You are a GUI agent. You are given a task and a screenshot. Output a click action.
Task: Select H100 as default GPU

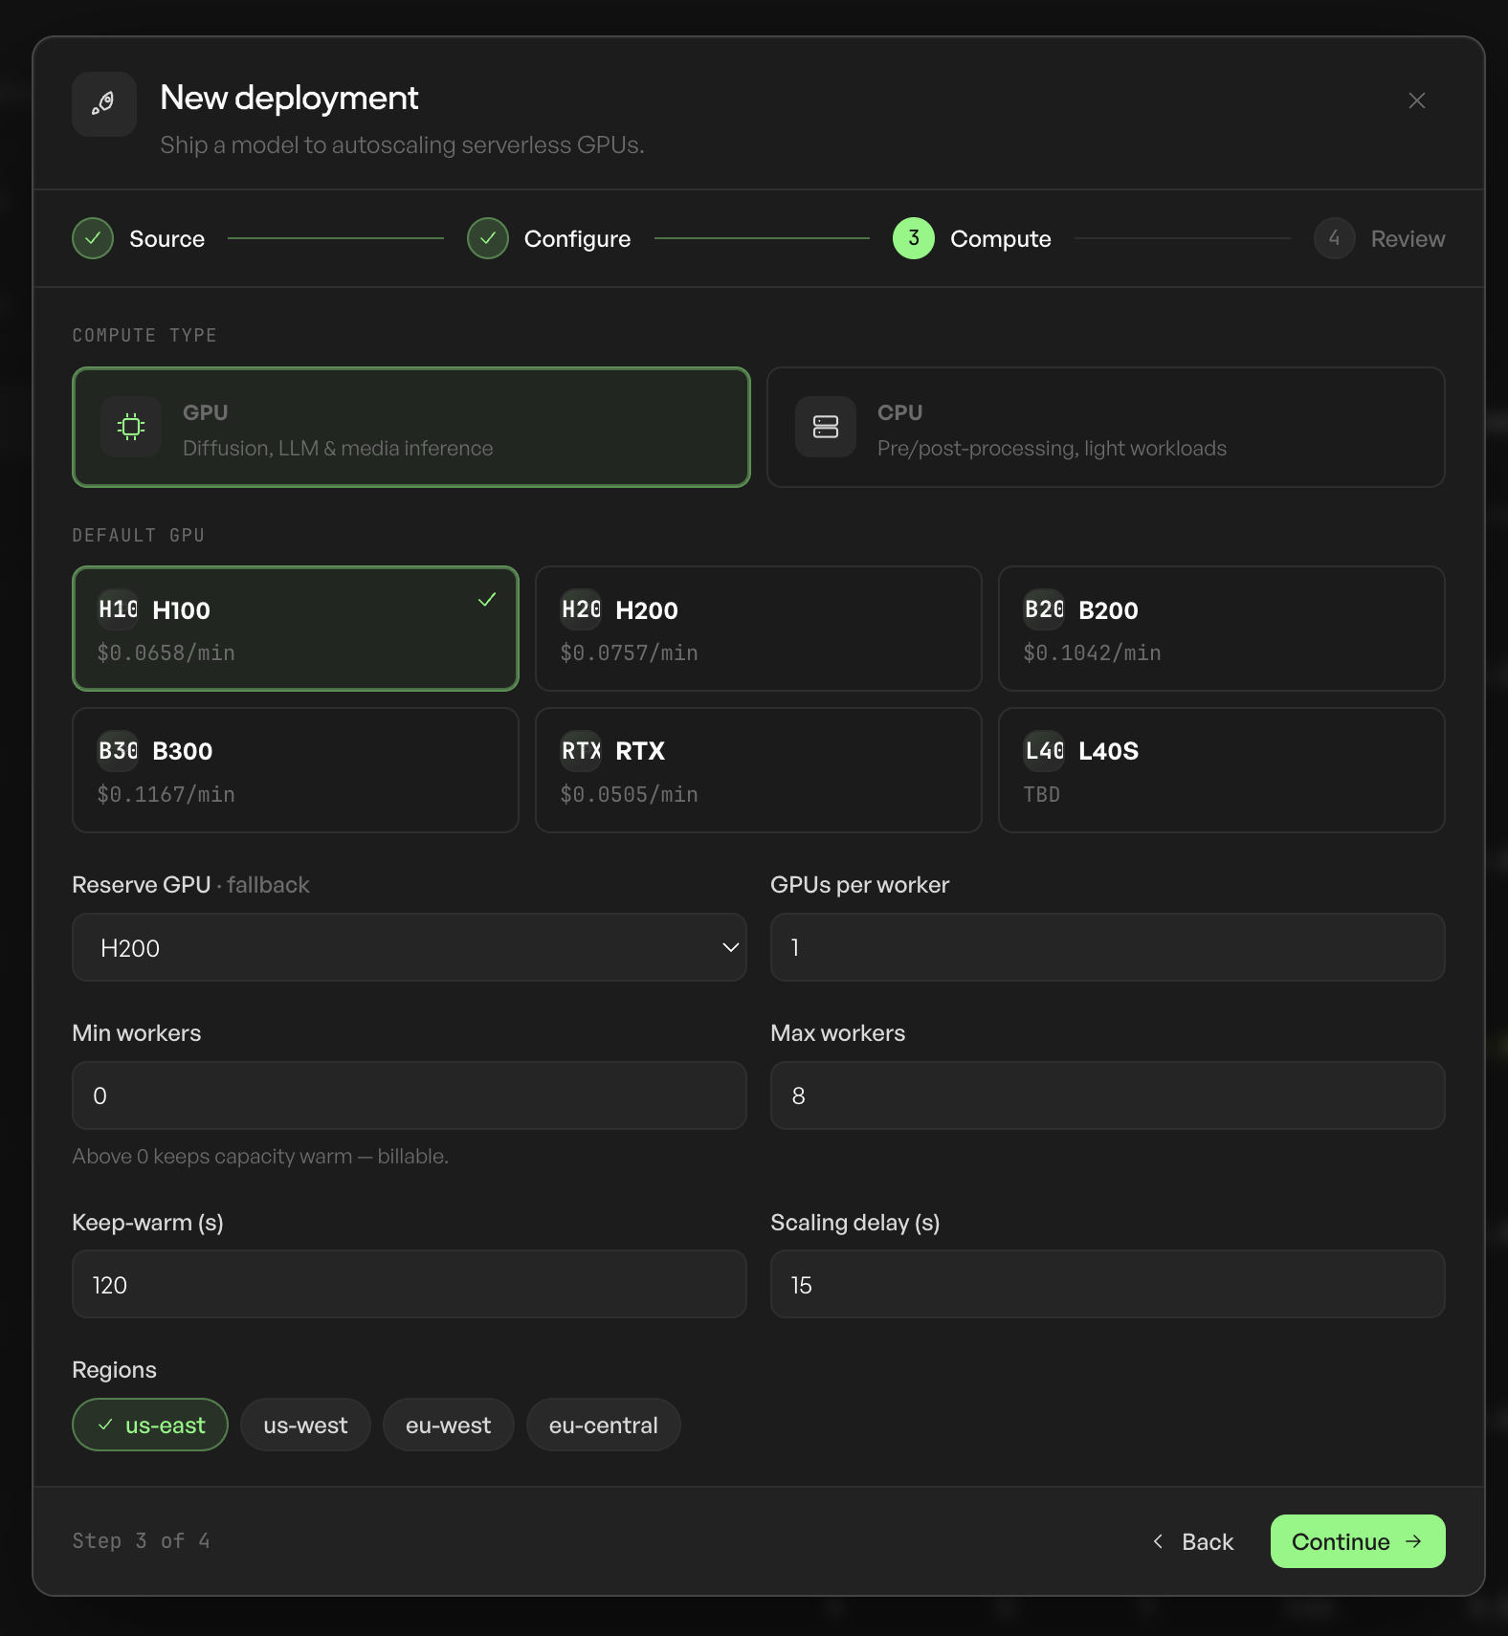(x=296, y=629)
